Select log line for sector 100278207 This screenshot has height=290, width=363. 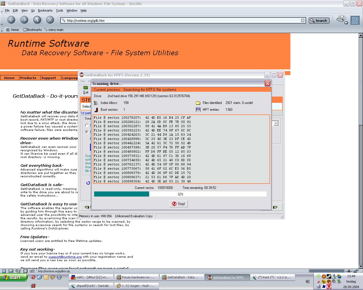pos(142,118)
